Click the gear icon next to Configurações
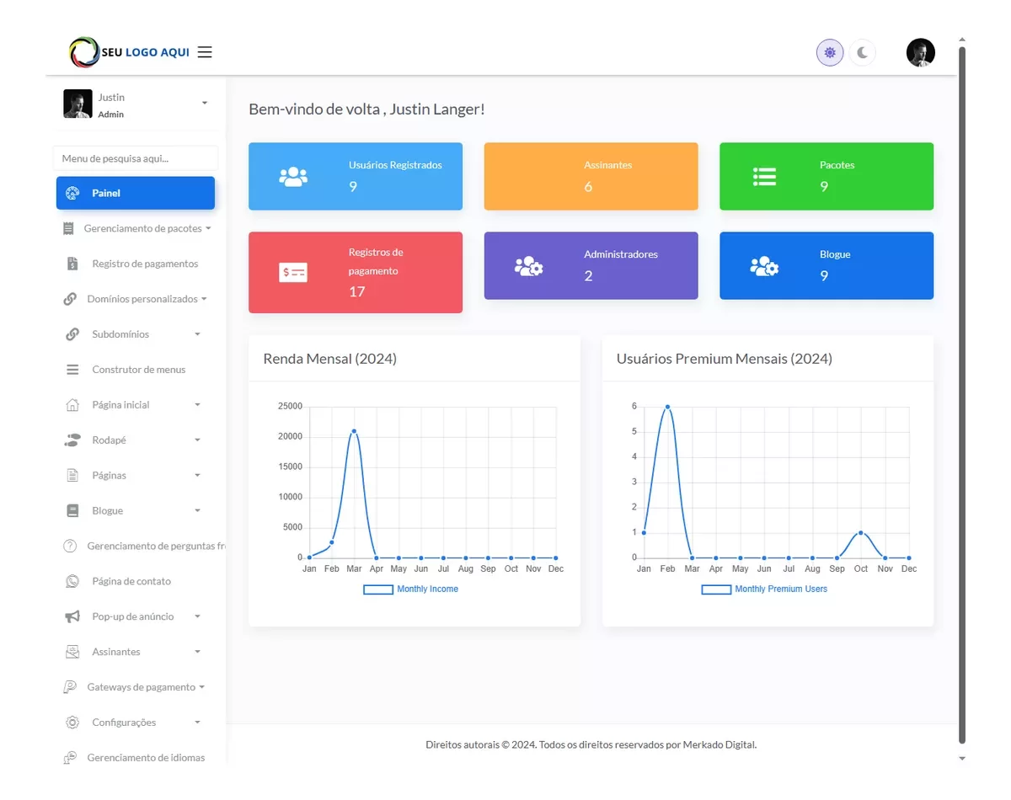 tap(72, 723)
